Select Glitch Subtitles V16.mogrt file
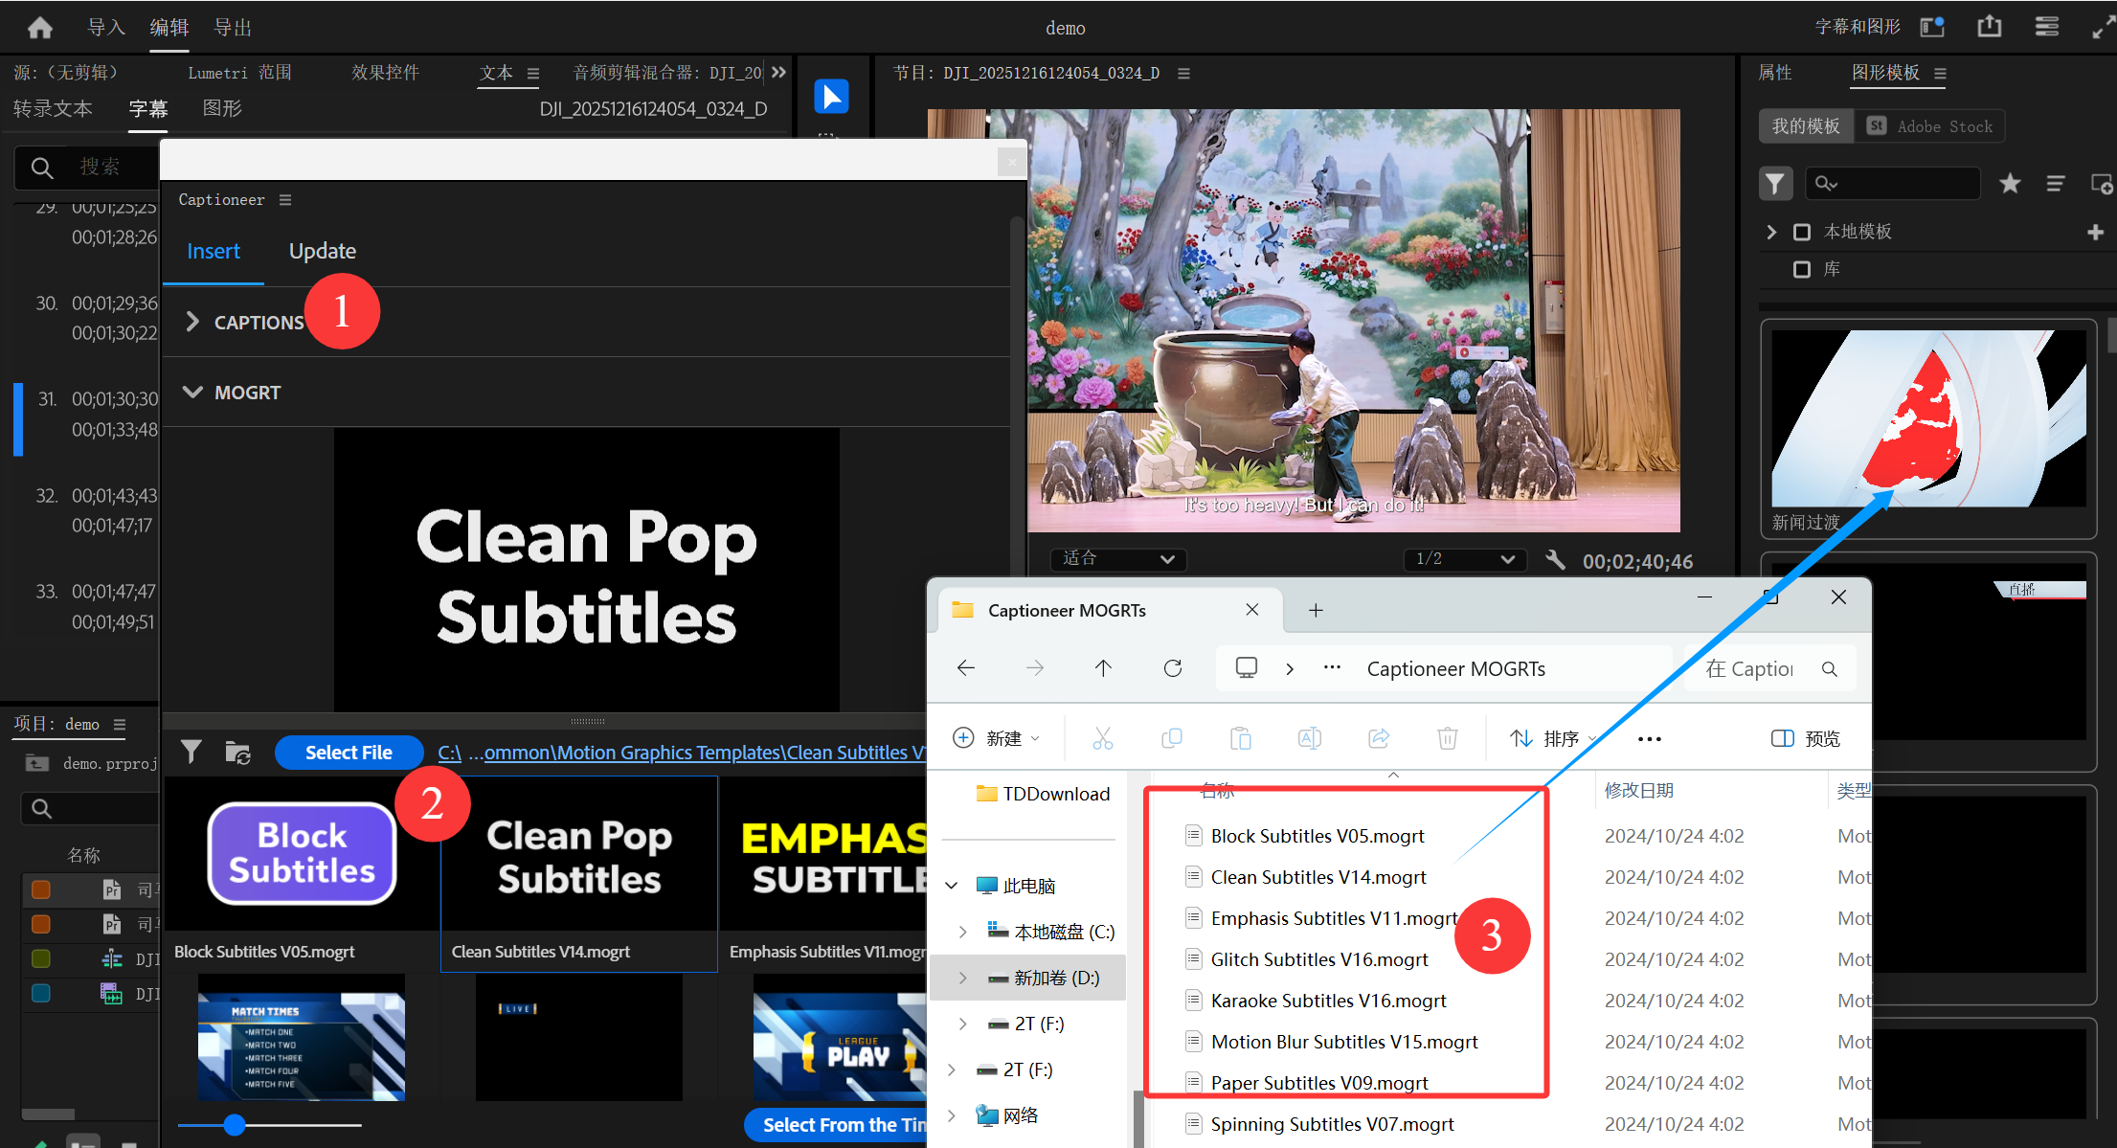This screenshot has height=1148, width=2117. (x=1318, y=959)
